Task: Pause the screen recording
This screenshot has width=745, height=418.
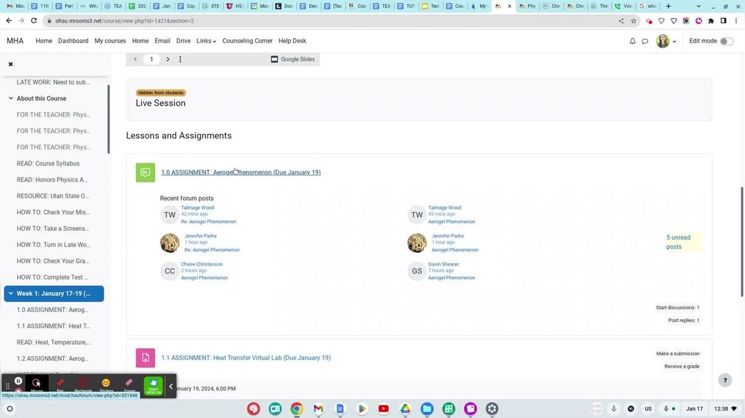Action: tap(19, 381)
